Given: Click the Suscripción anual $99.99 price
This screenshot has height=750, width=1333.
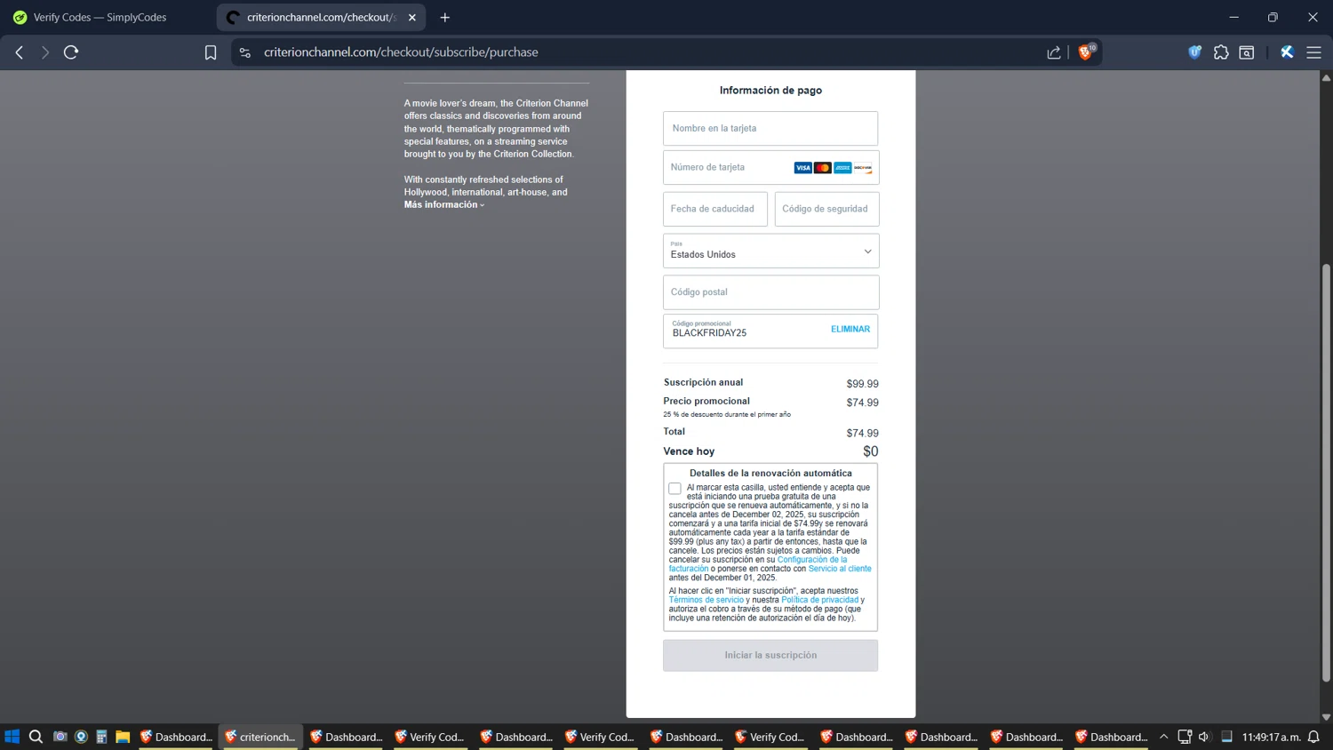Looking at the screenshot, I should [862, 384].
